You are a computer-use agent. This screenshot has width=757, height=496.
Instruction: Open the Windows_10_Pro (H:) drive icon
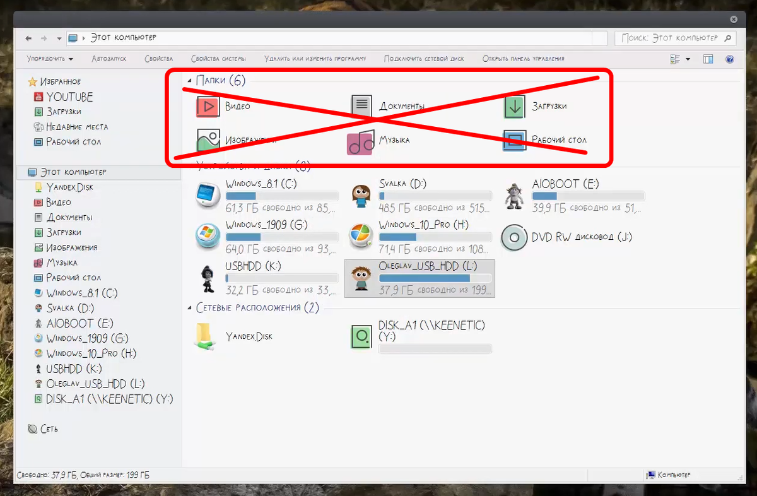(360, 236)
